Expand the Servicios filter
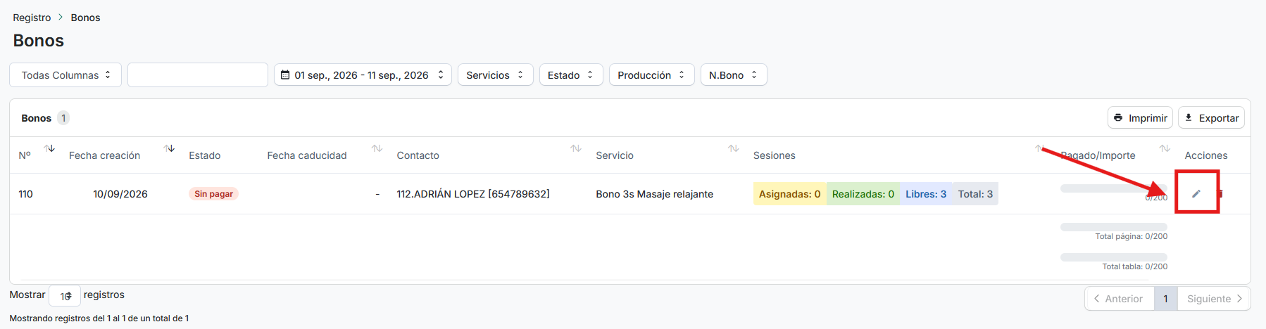The width and height of the screenshot is (1266, 329). (495, 75)
